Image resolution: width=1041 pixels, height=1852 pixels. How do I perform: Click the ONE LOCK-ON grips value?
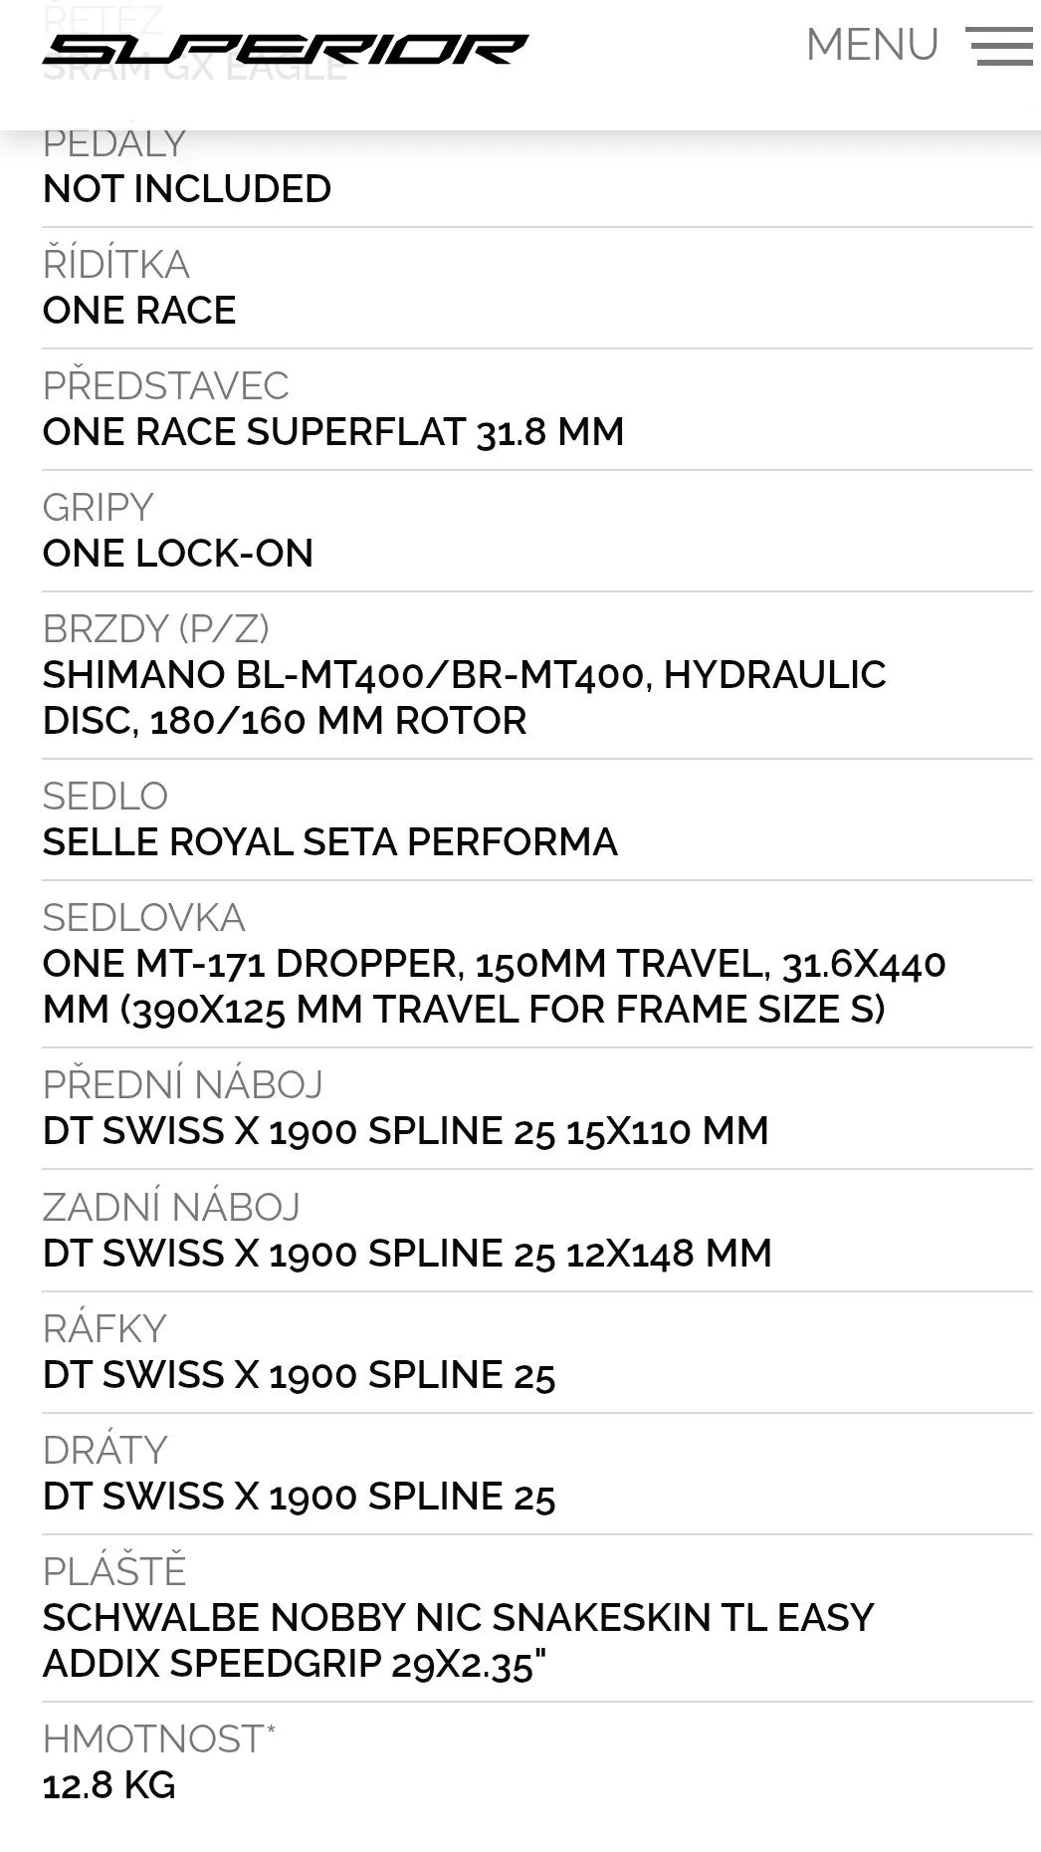click(178, 554)
